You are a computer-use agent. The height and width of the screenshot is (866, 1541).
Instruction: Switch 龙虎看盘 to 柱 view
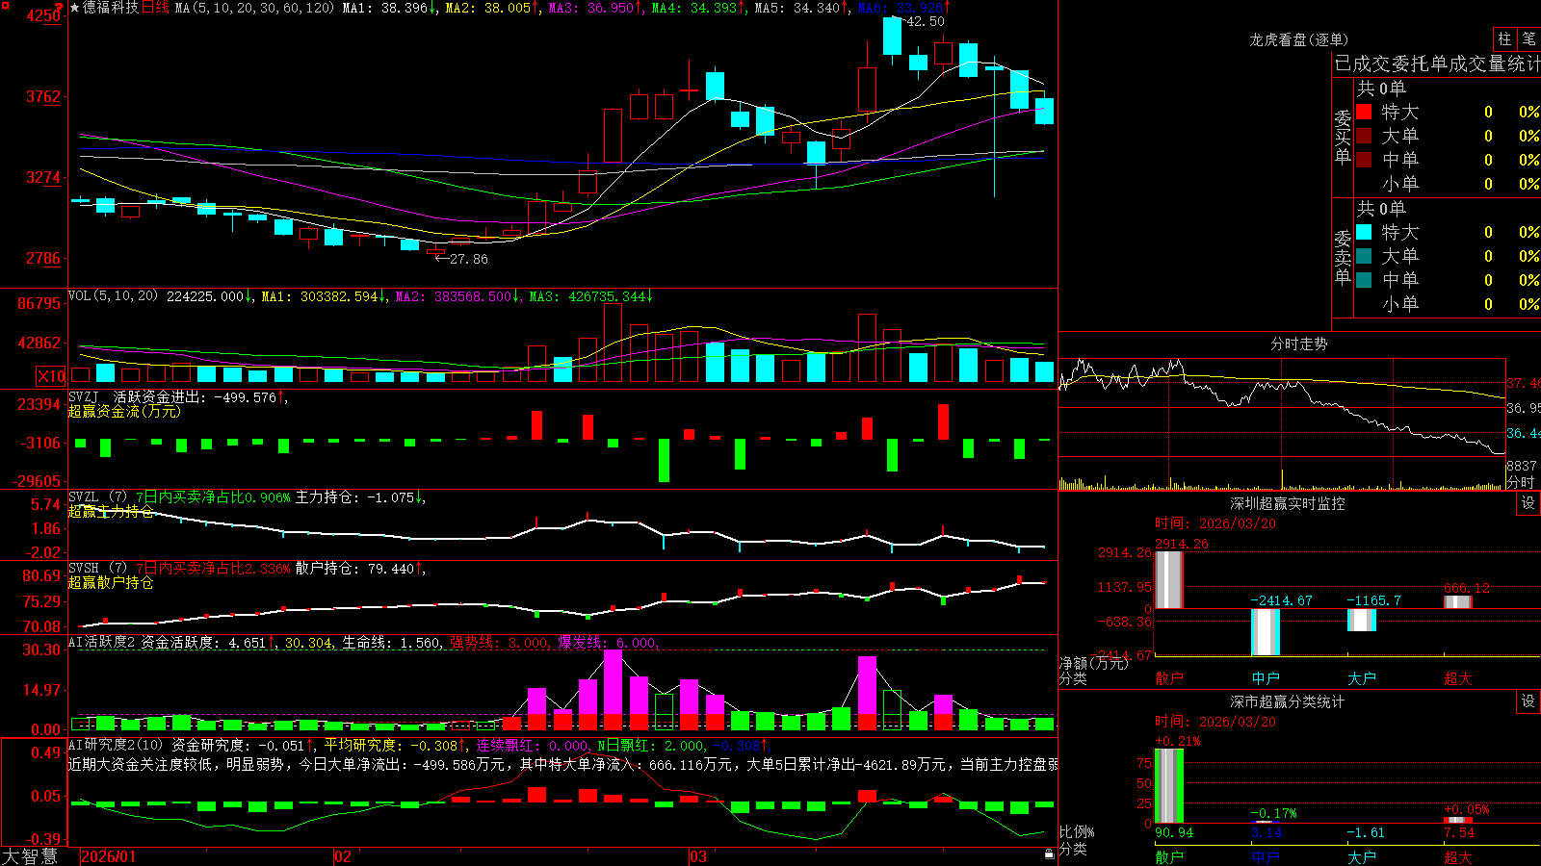click(x=1504, y=39)
